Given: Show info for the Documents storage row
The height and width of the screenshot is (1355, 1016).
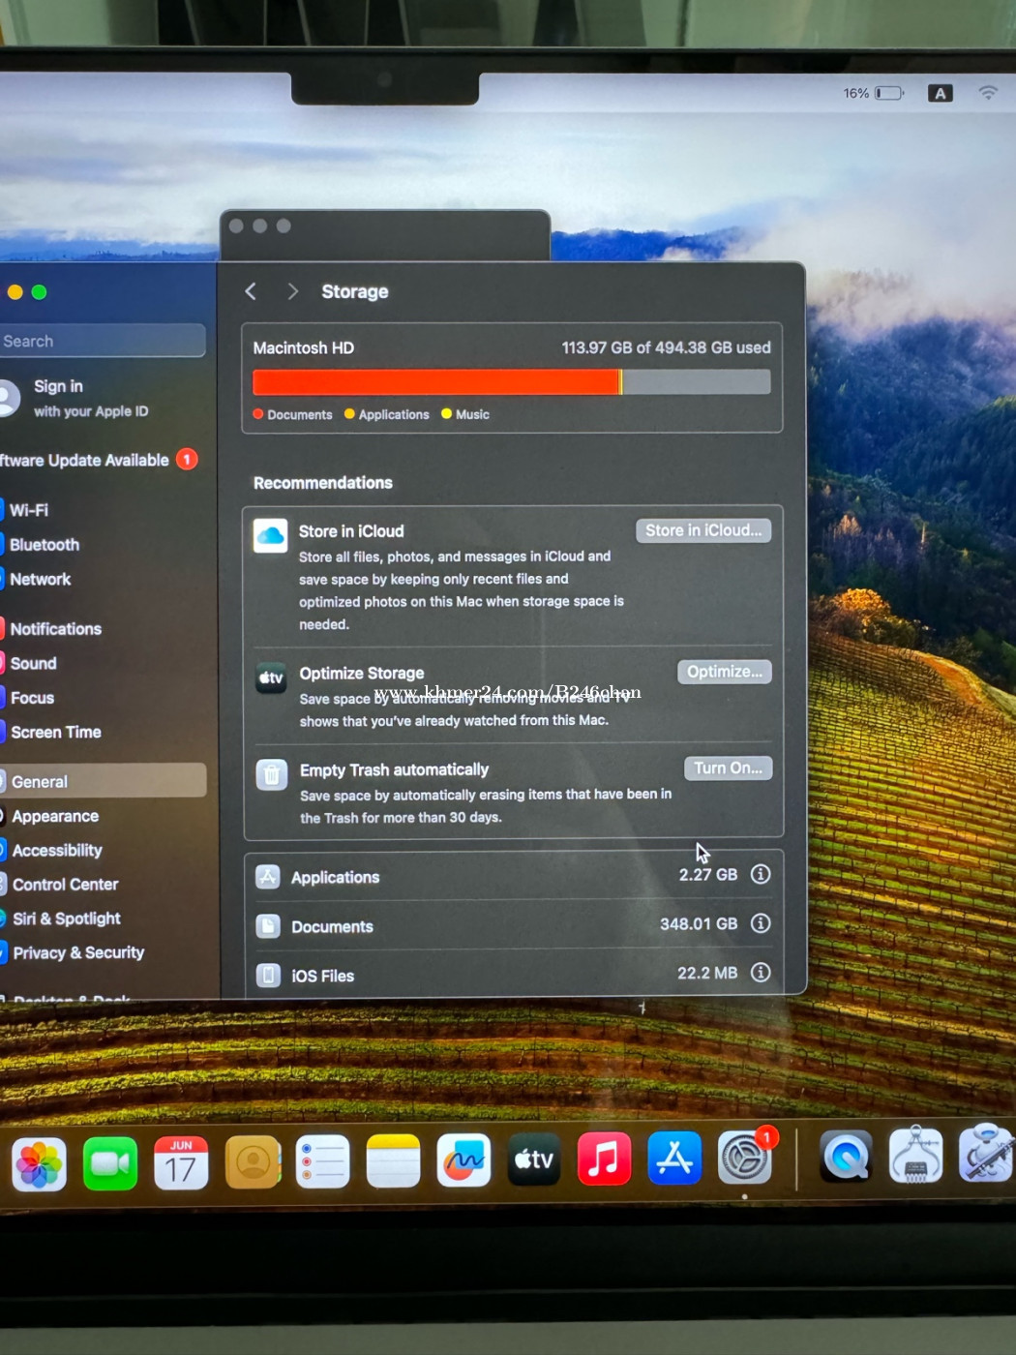Looking at the screenshot, I should click(x=761, y=923).
